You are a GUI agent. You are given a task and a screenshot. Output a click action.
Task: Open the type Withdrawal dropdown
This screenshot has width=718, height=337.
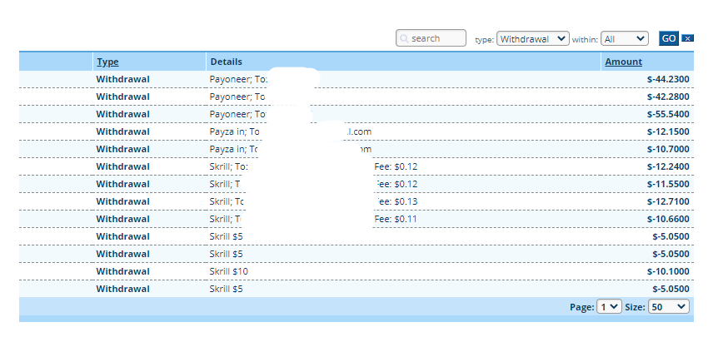533,39
